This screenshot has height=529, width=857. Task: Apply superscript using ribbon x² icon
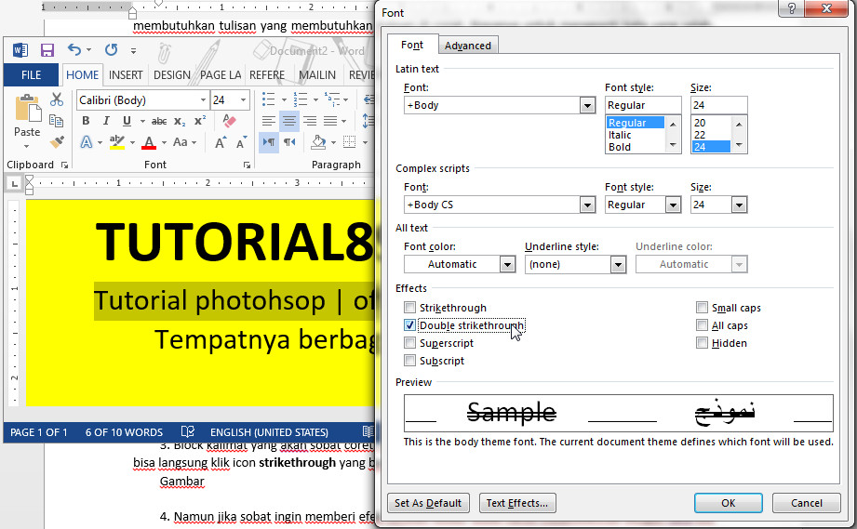click(x=200, y=121)
